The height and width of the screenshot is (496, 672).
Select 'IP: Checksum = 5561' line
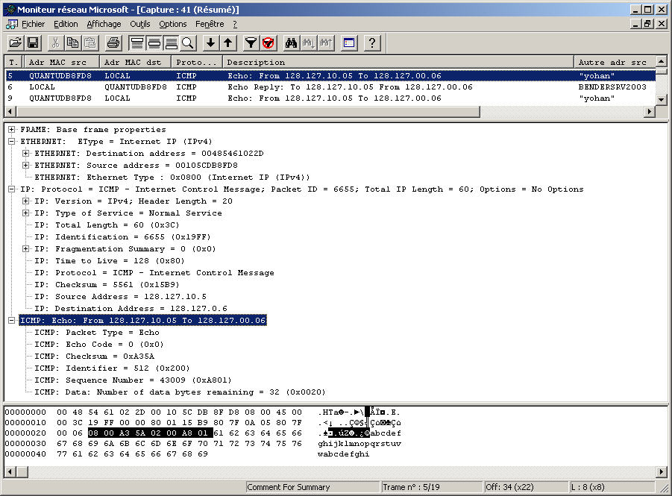click(107, 285)
